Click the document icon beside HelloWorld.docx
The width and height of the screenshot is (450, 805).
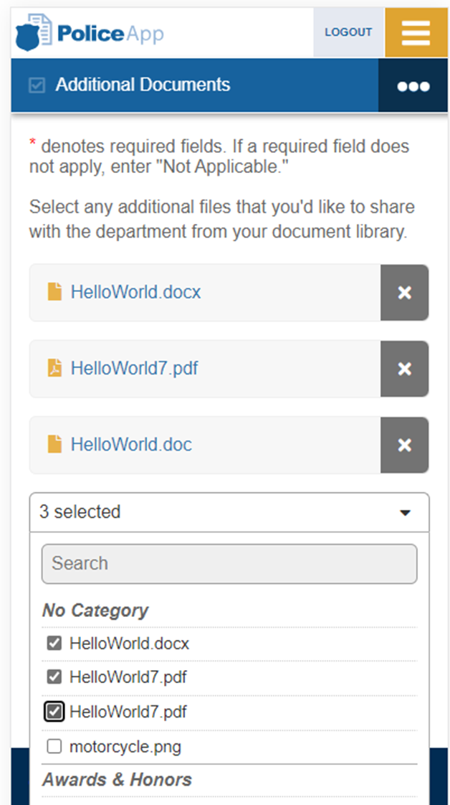point(54,291)
